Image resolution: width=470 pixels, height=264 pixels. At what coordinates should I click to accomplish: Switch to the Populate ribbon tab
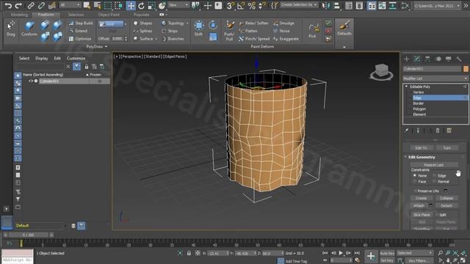[x=141, y=15]
